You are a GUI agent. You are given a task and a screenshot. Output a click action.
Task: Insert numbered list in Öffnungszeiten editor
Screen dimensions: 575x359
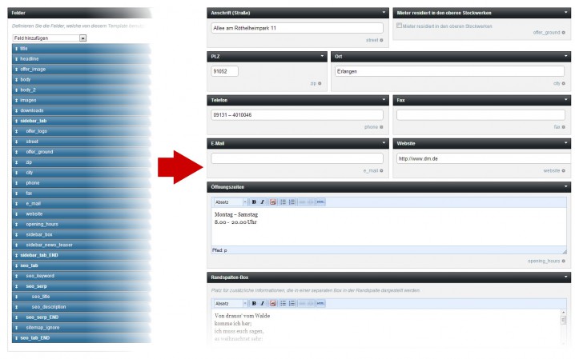[292, 202]
